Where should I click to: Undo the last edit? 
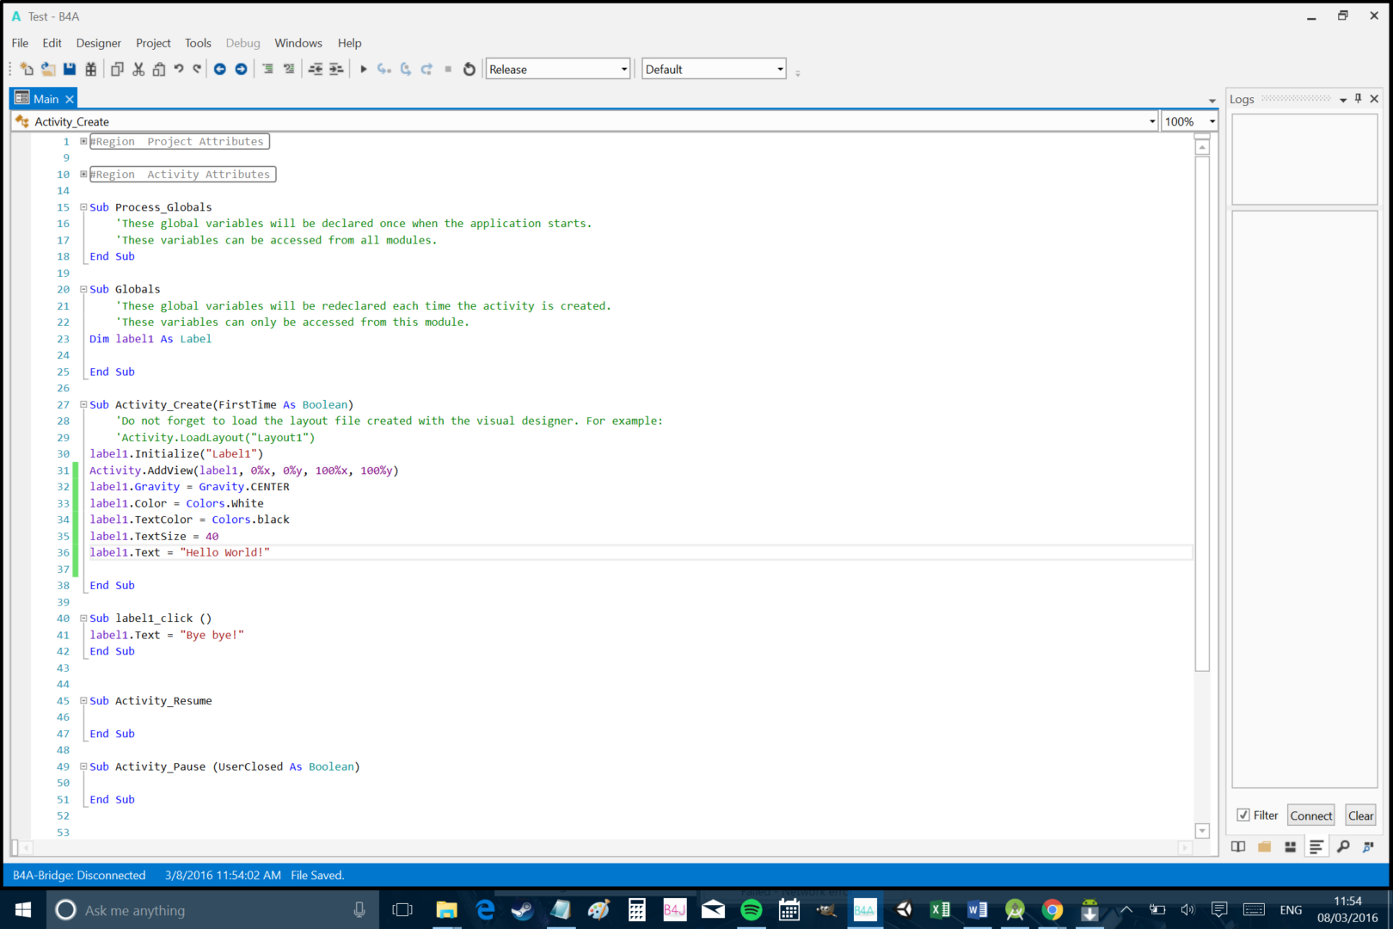179,69
